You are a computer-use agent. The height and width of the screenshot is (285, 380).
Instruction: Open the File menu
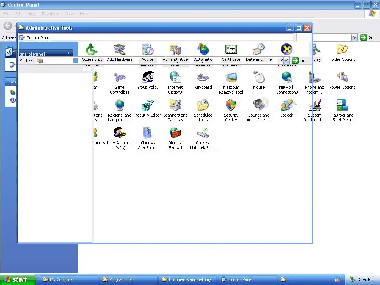[6, 14]
